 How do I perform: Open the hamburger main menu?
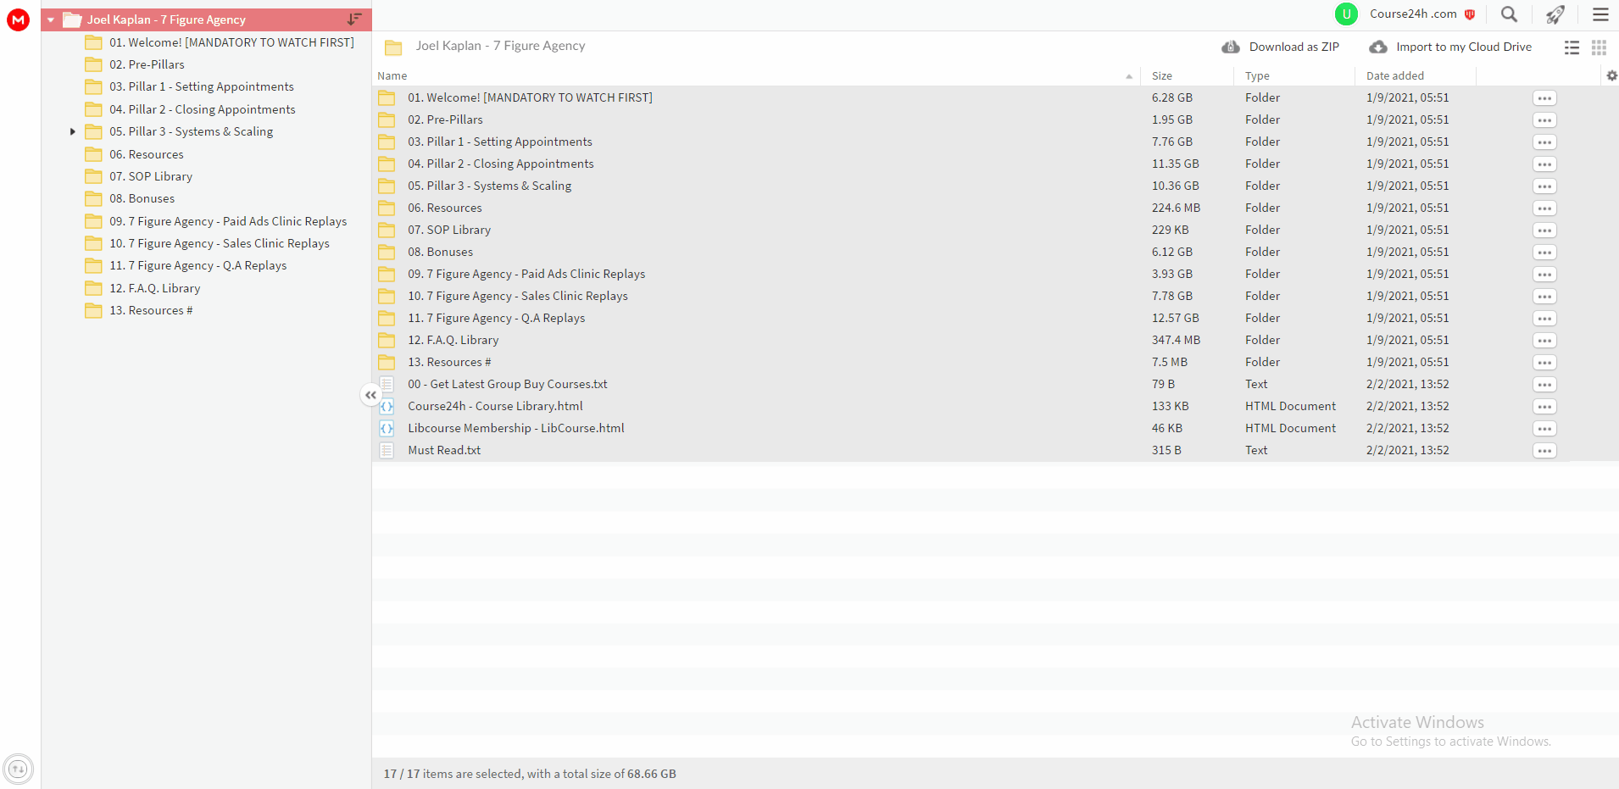click(1600, 14)
